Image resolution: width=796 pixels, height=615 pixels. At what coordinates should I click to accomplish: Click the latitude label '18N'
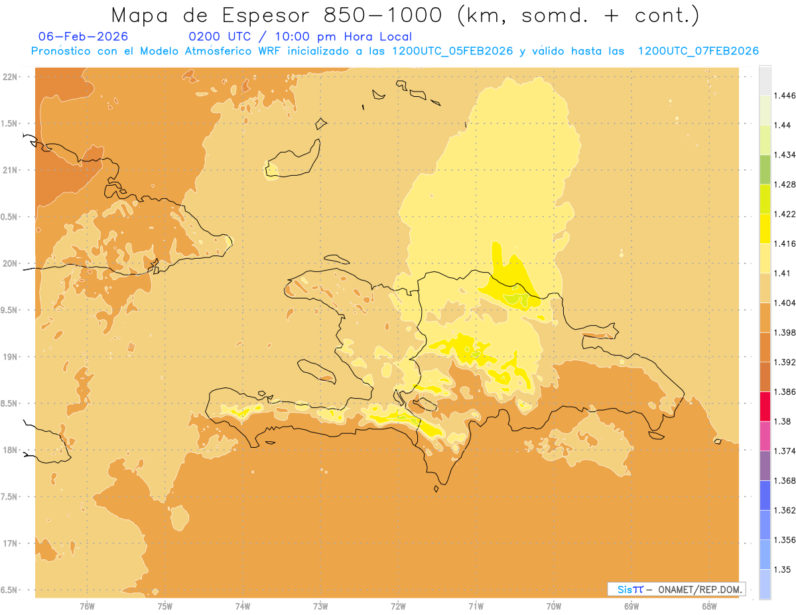pos(11,450)
